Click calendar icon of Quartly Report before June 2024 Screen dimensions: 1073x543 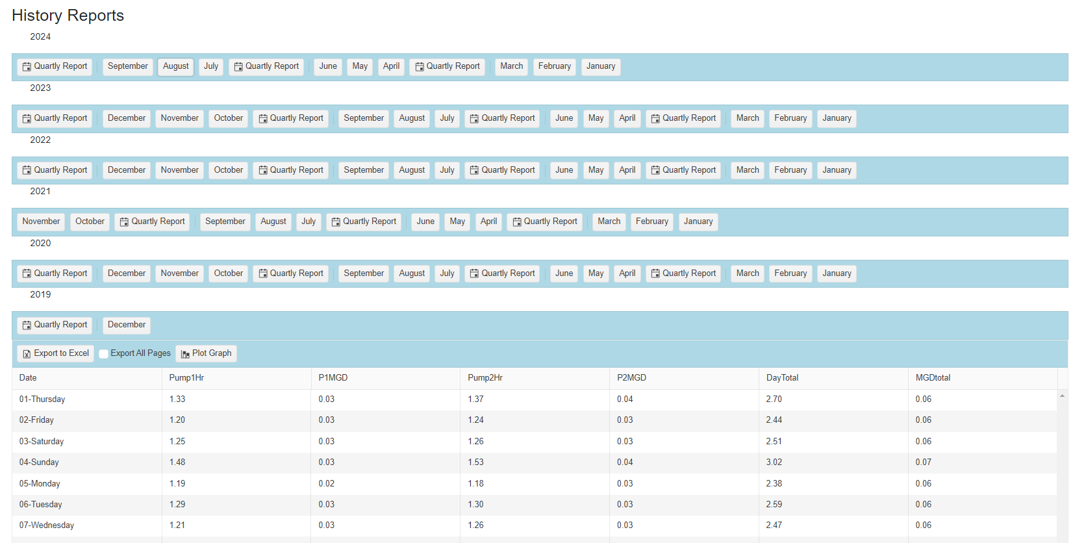coord(238,67)
